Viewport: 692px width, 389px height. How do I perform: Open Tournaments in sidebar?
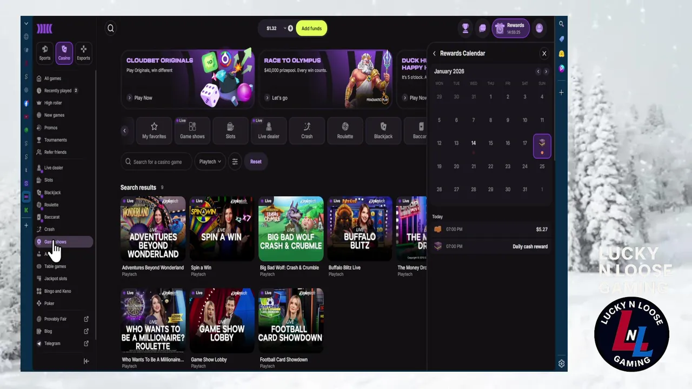tap(63, 140)
